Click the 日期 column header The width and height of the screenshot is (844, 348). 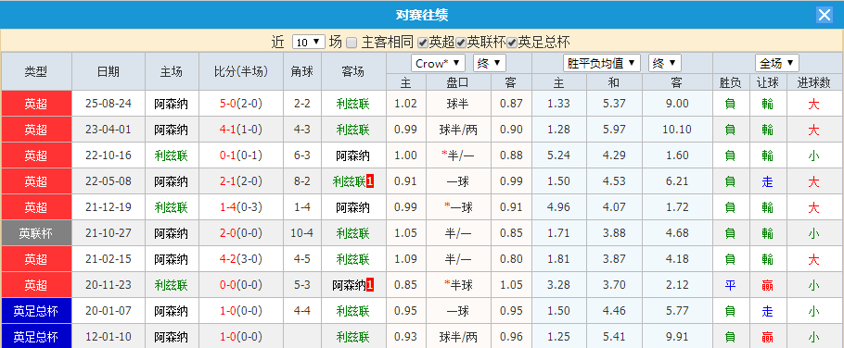[109, 71]
